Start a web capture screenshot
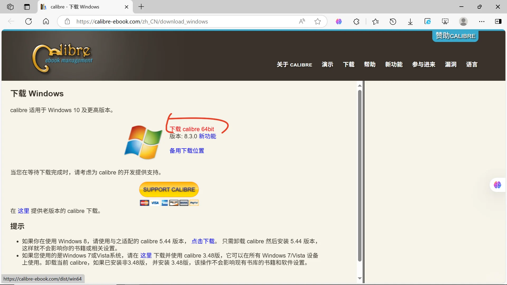The width and height of the screenshot is (507, 285). tap(445, 21)
